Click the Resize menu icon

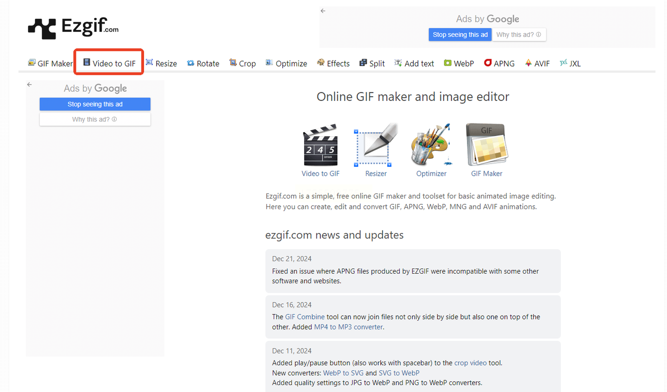point(150,62)
